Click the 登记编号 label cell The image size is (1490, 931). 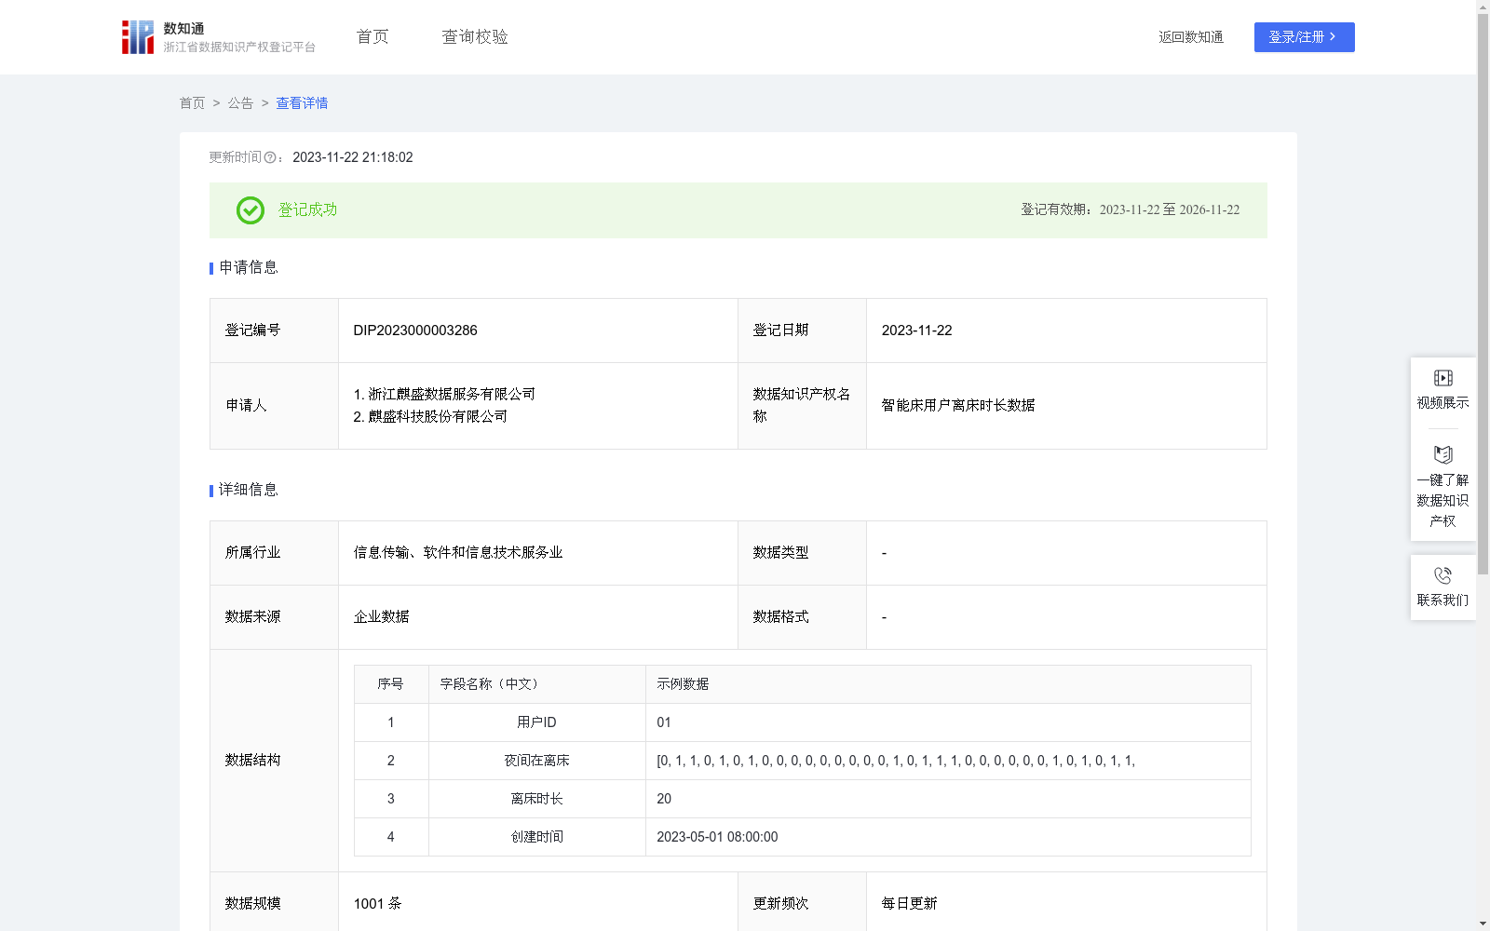[274, 331]
